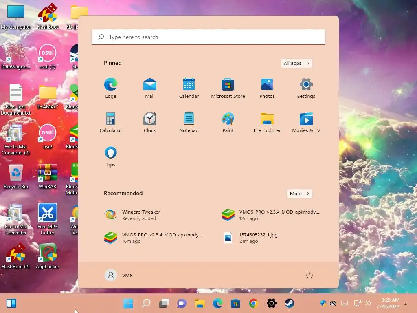The image size is (417, 313).
Task: Open the pinned Microsoft Store app
Action: (x=228, y=88)
